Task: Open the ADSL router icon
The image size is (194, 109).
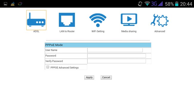Action: coord(36,20)
